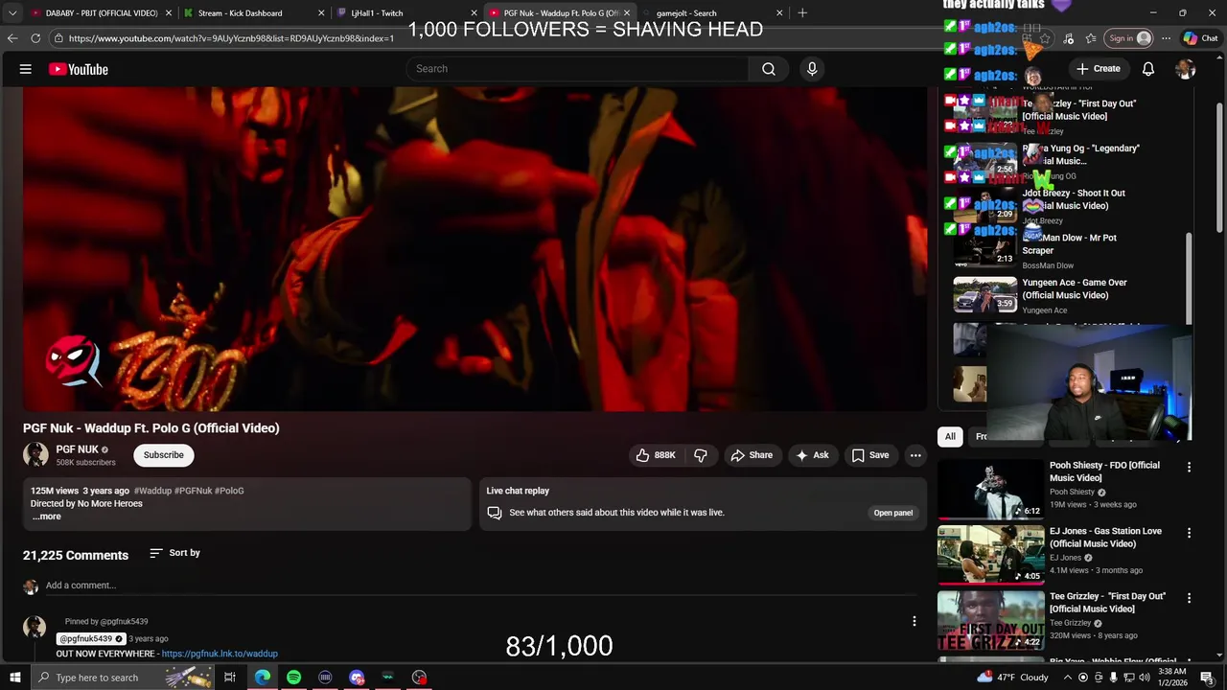Image resolution: width=1227 pixels, height=690 pixels.
Task: Like the video with 888K likes
Action: (x=655, y=455)
